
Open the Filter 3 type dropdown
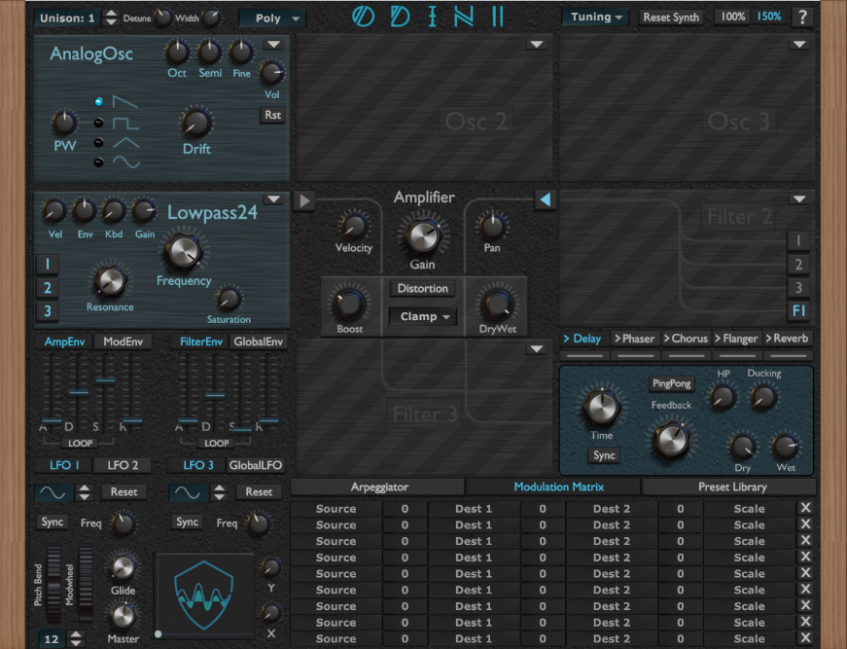(537, 349)
